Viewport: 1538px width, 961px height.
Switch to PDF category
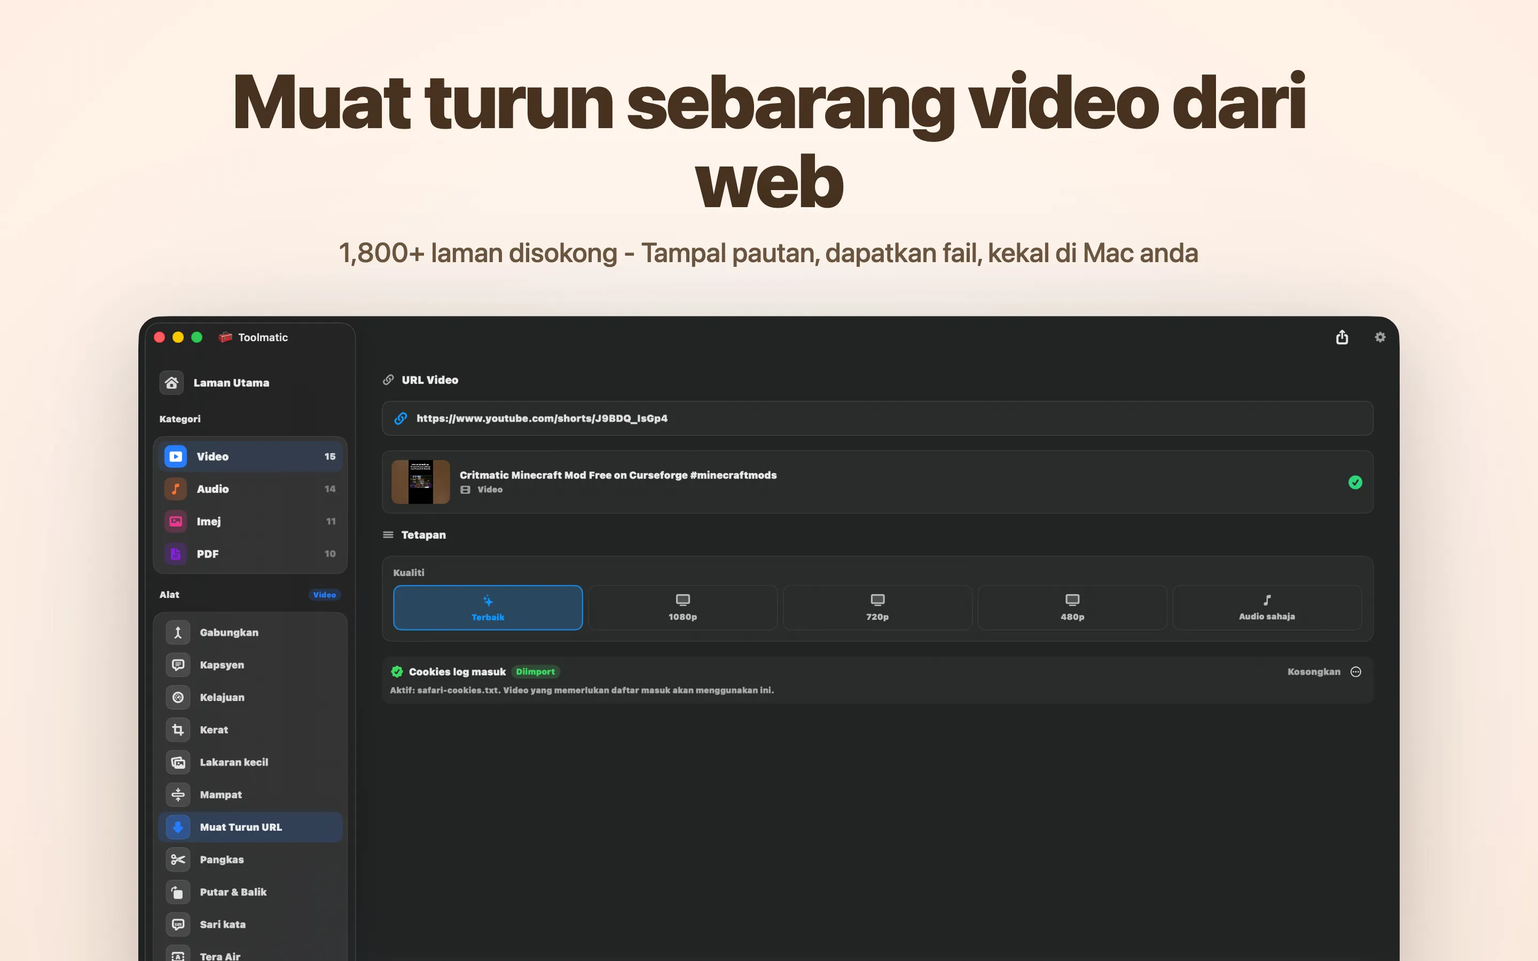tap(250, 554)
